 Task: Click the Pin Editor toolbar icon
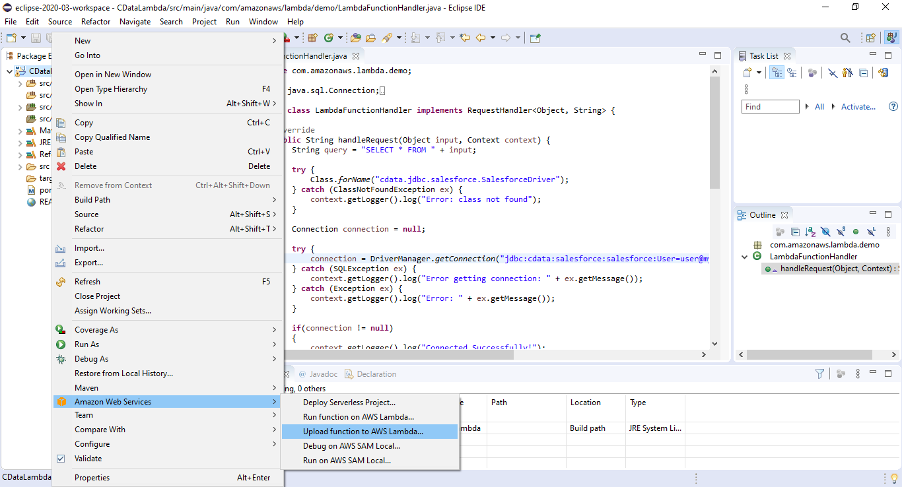(x=535, y=38)
